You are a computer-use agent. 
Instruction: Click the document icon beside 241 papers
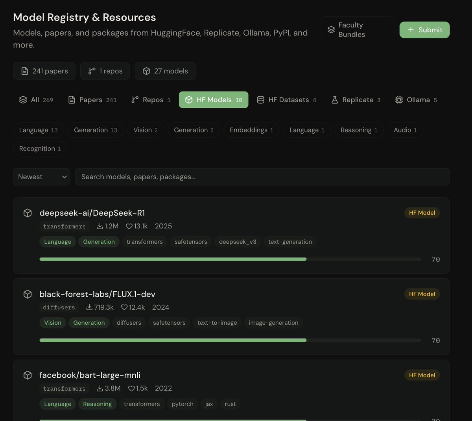point(24,71)
